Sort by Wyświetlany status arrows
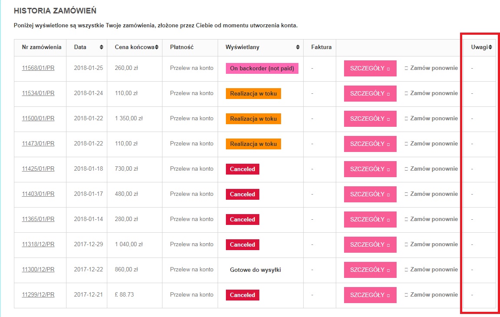 click(x=298, y=47)
